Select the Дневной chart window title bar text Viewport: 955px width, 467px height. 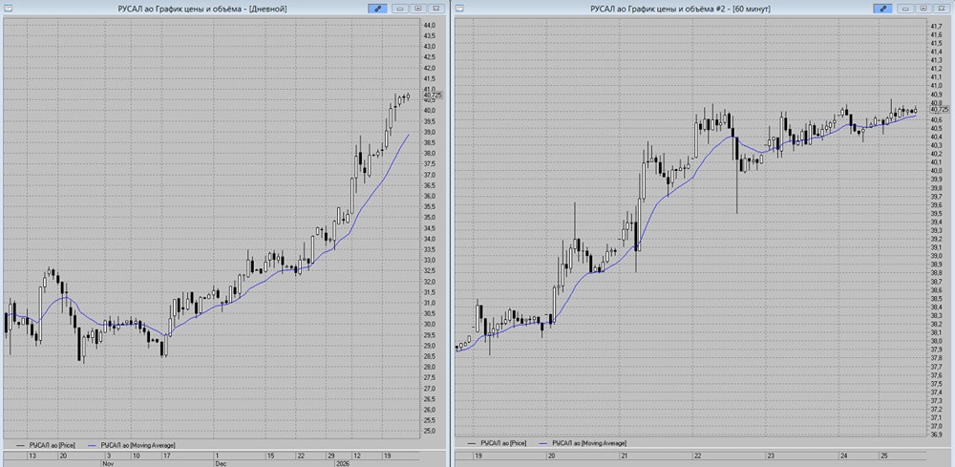[x=202, y=9]
